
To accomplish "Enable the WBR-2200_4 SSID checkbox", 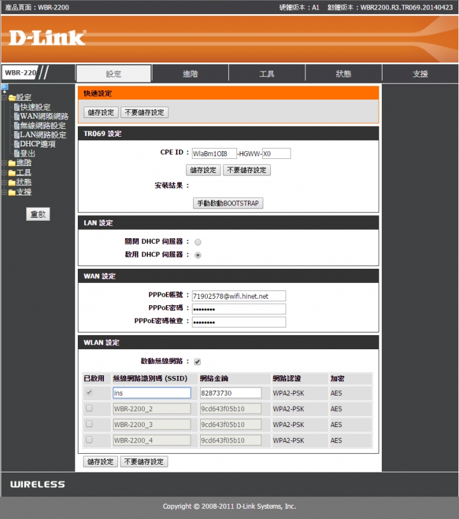I will (89, 440).
